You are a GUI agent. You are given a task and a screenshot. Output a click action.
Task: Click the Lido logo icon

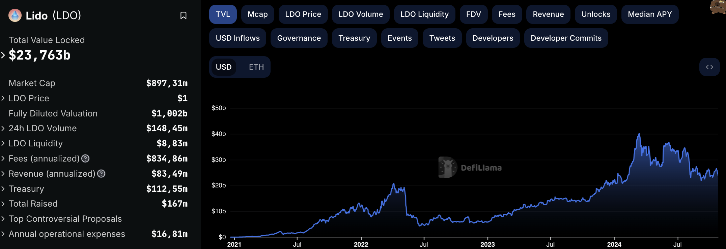pos(15,15)
